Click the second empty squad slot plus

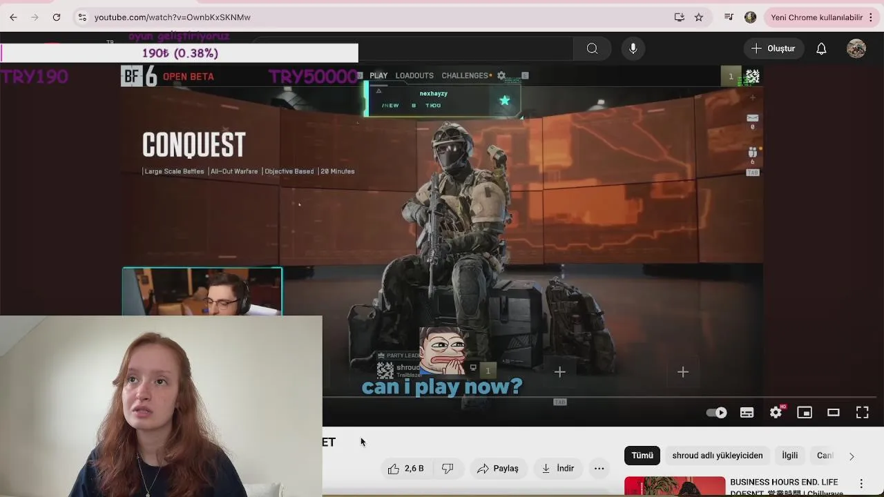(x=683, y=372)
